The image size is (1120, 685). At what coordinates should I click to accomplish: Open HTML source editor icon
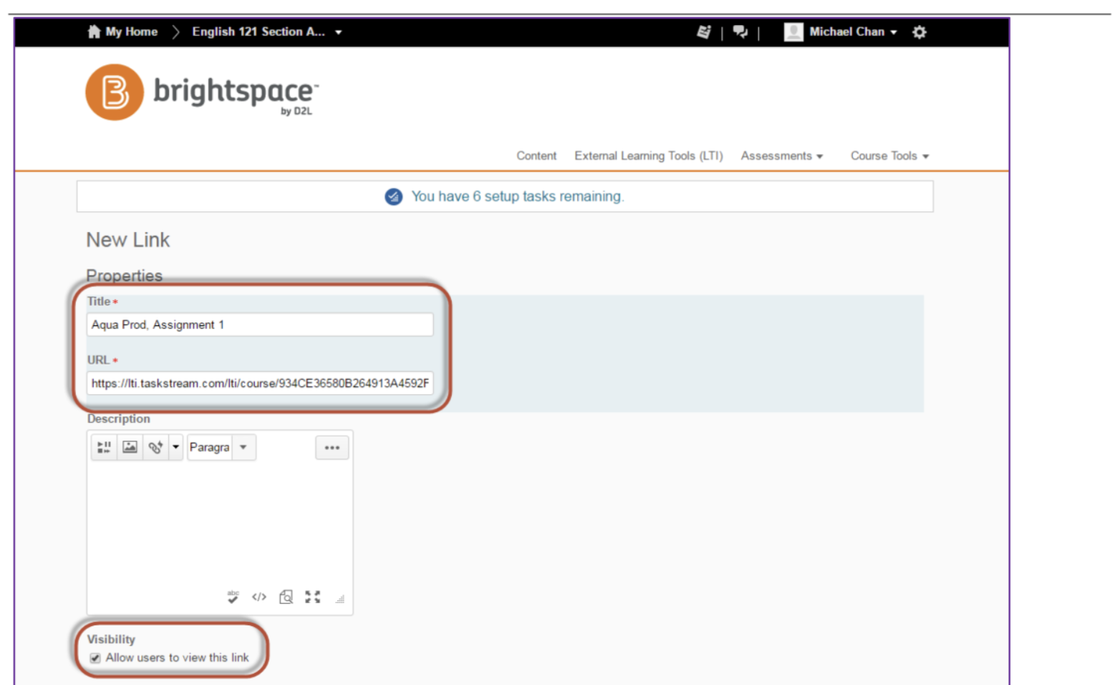coord(259,596)
